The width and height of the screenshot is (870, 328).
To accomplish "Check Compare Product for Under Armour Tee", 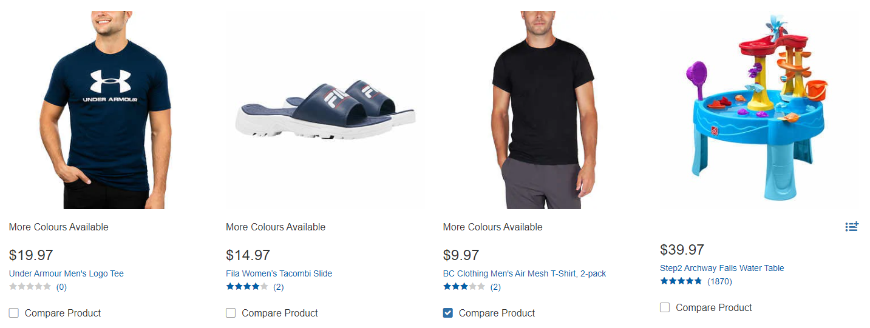I will [x=14, y=313].
